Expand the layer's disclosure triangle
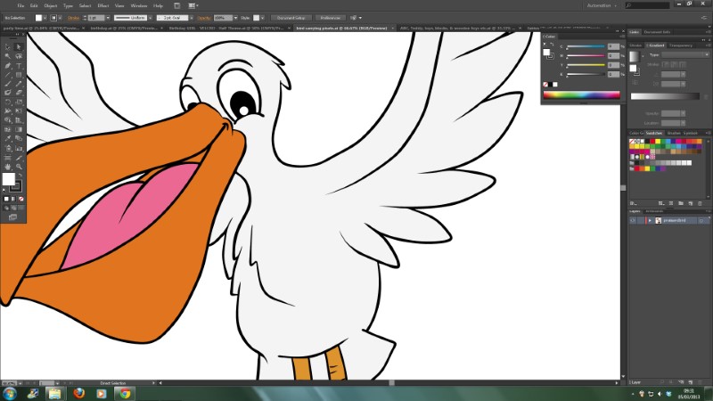This screenshot has width=713, height=401. pyautogui.click(x=649, y=219)
